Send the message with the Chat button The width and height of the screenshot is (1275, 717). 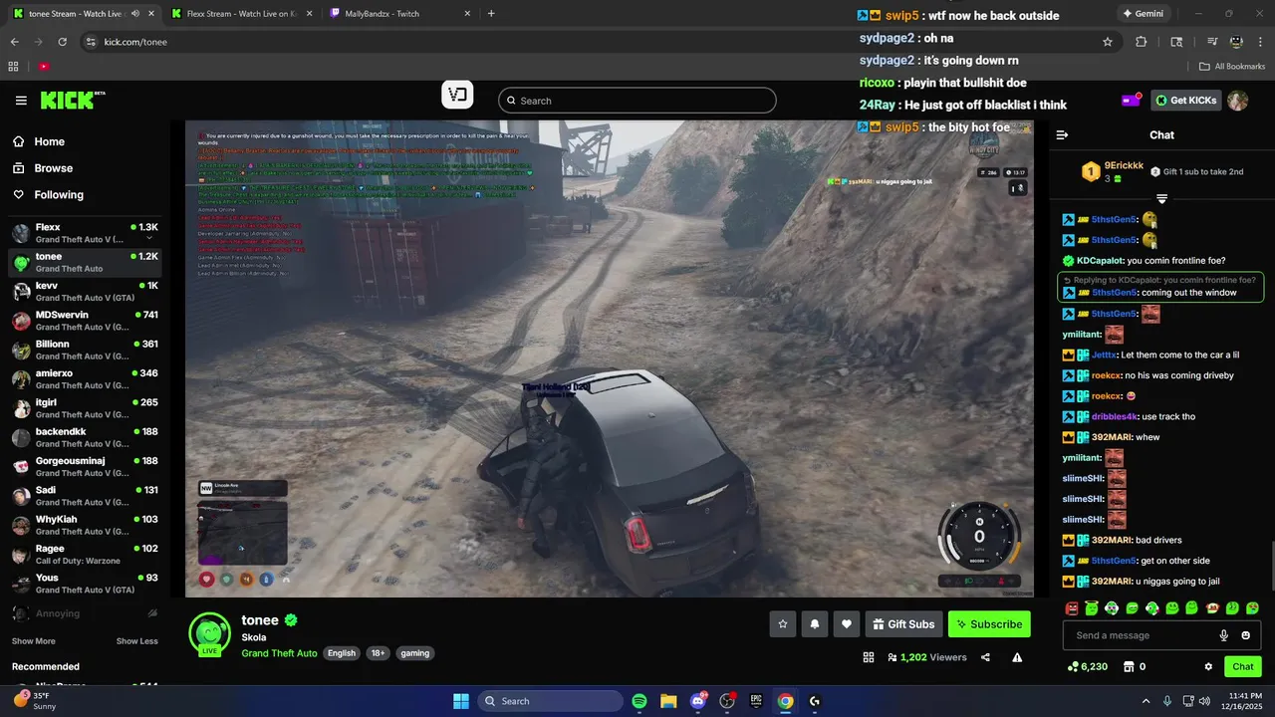(x=1243, y=666)
